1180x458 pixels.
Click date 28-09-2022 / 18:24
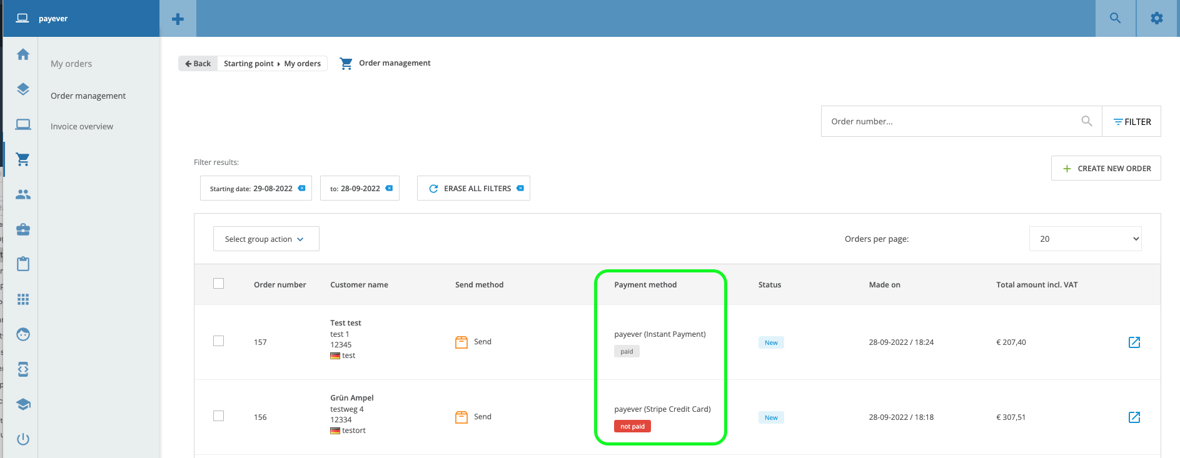point(901,342)
